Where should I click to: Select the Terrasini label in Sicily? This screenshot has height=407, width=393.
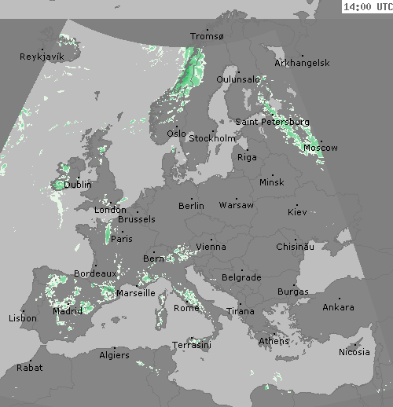point(192,345)
